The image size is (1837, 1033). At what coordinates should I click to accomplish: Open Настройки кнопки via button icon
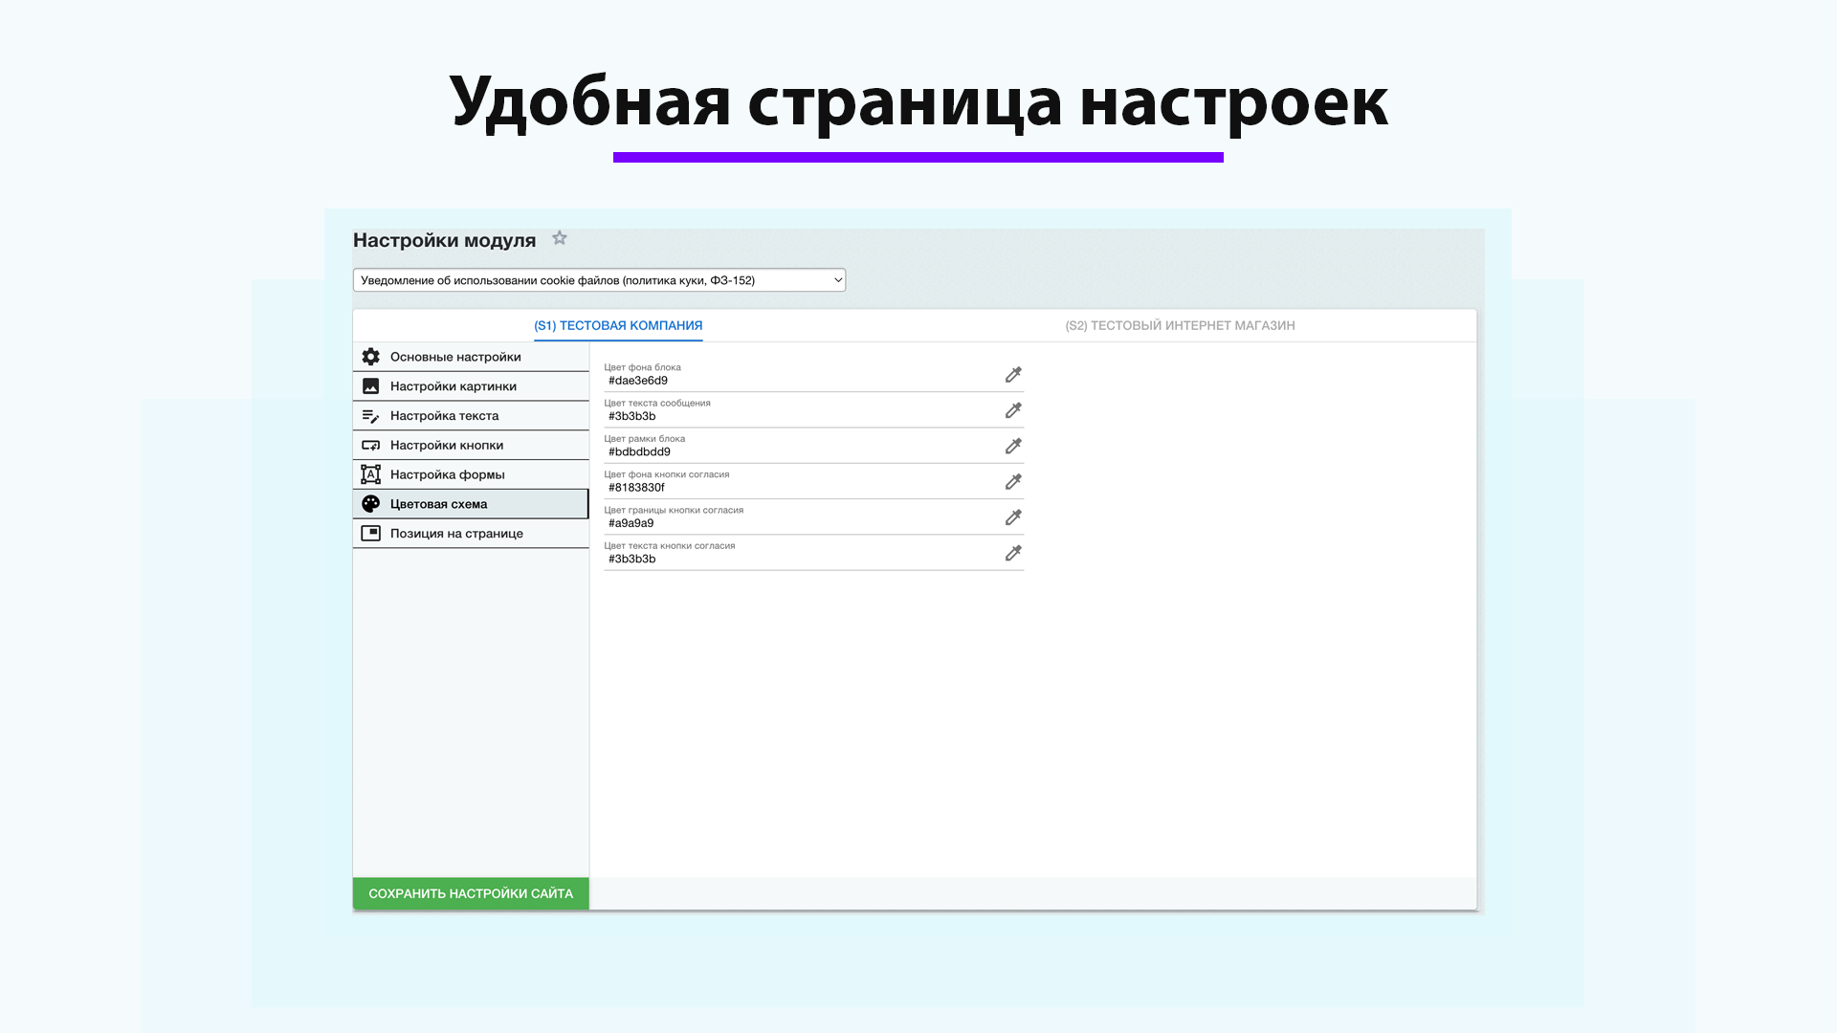point(371,445)
